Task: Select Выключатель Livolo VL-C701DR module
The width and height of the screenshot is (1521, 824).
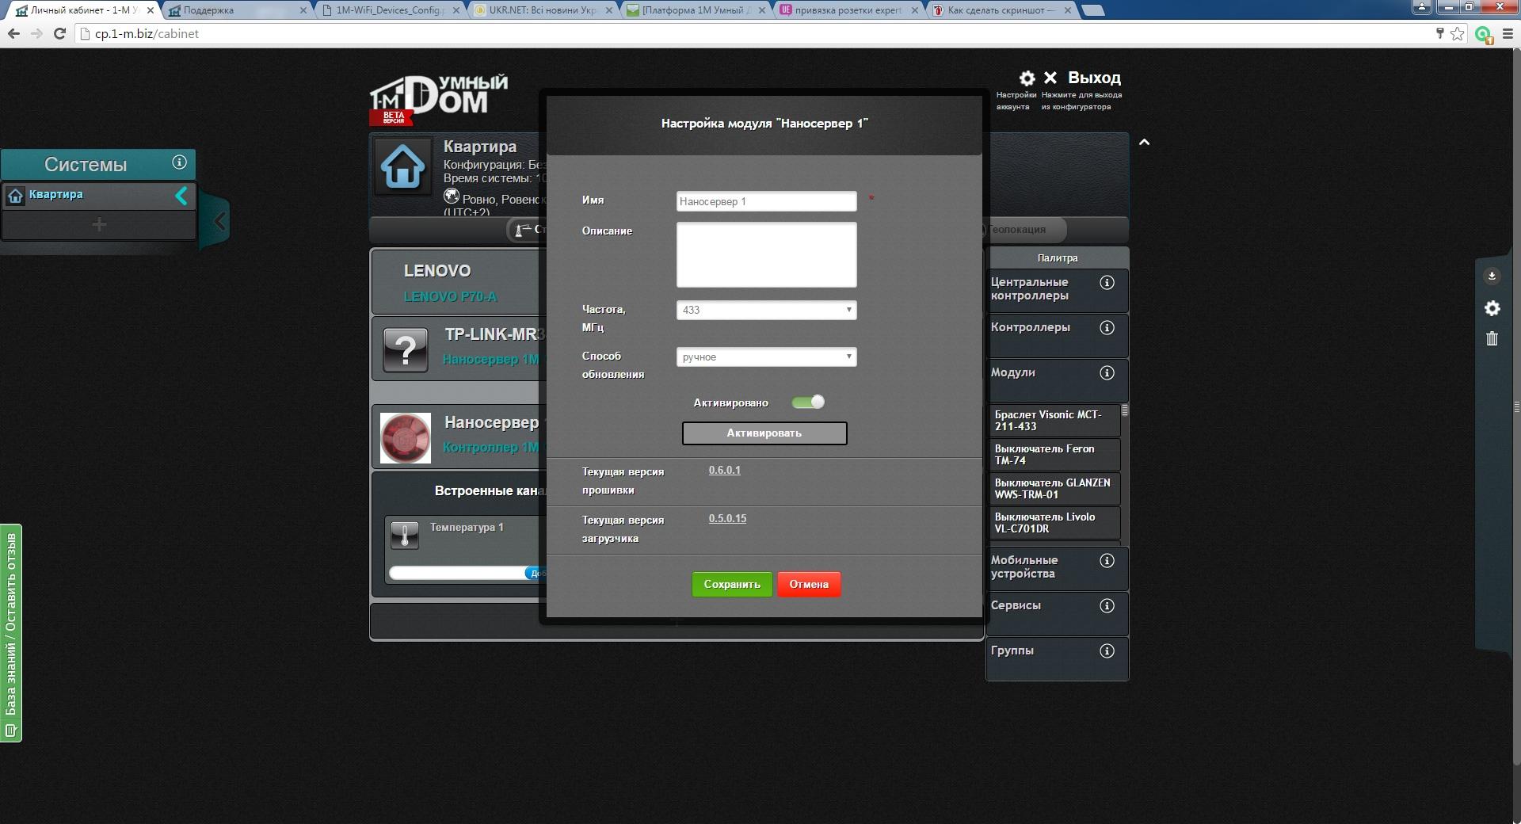Action: pos(1054,523)
